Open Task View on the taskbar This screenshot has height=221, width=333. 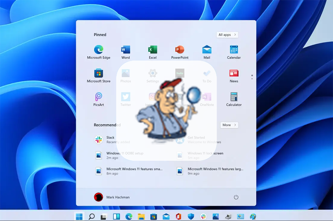[104, 216]
